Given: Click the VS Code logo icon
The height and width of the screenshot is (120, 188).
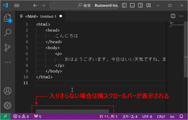Looking at the screenshot, I should (5, 5).
